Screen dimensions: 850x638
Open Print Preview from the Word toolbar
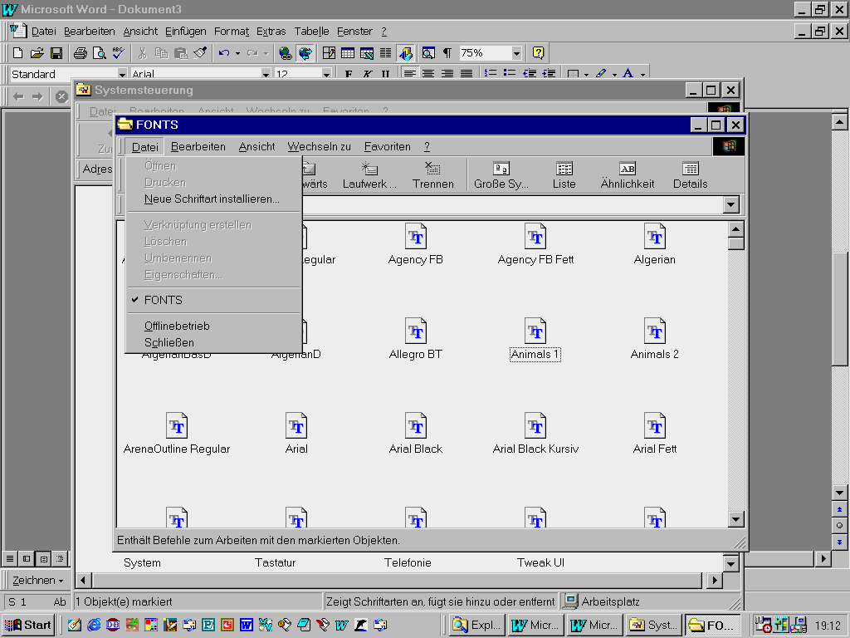coord(100,53)
